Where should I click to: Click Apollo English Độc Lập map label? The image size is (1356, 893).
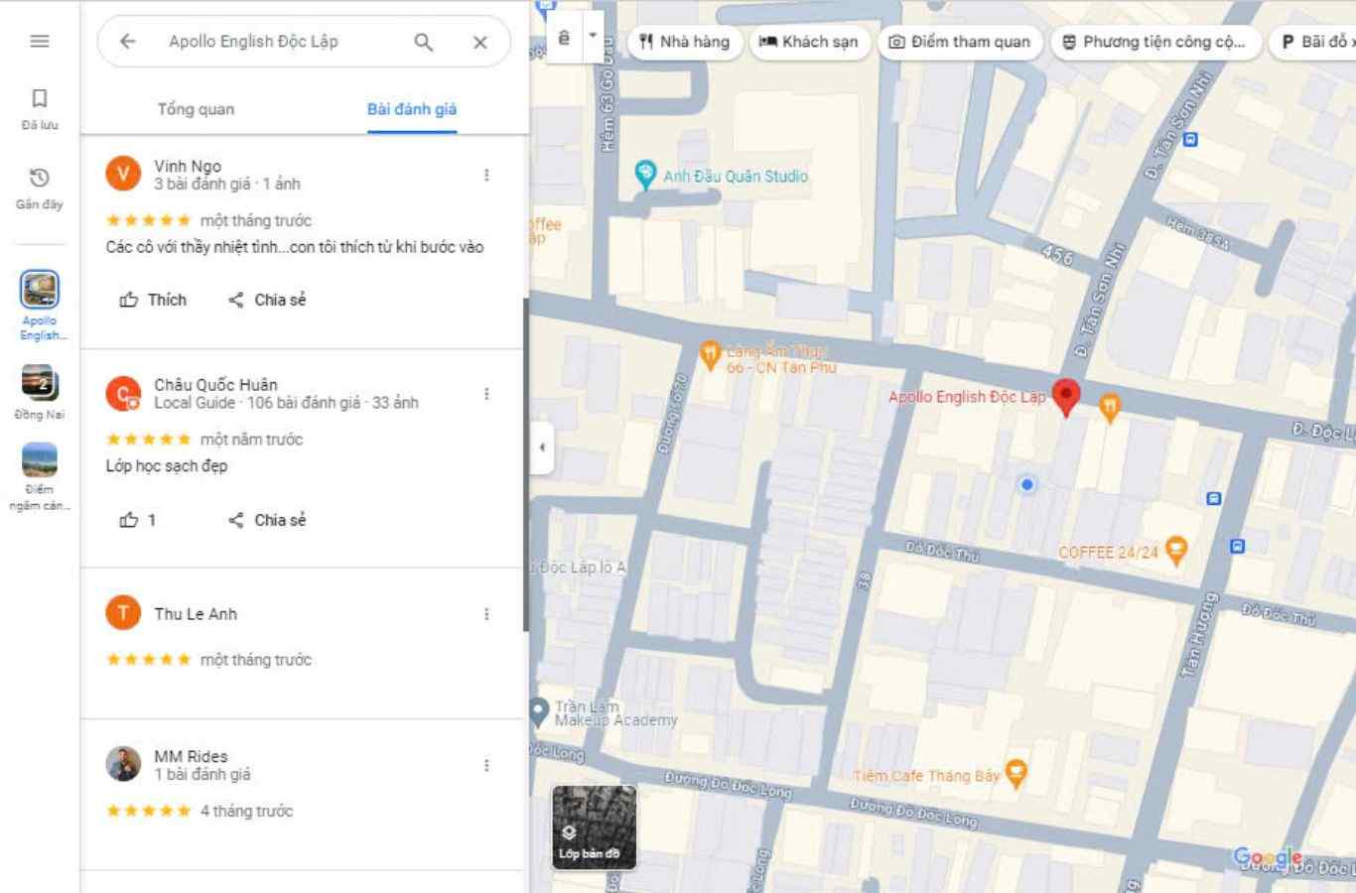[967, 397]
